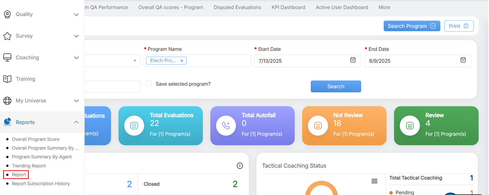Image resolution: width=489 pixels, height=195 pixels.
Task: Click the info icon above Closed count
Action: [240, 166]
